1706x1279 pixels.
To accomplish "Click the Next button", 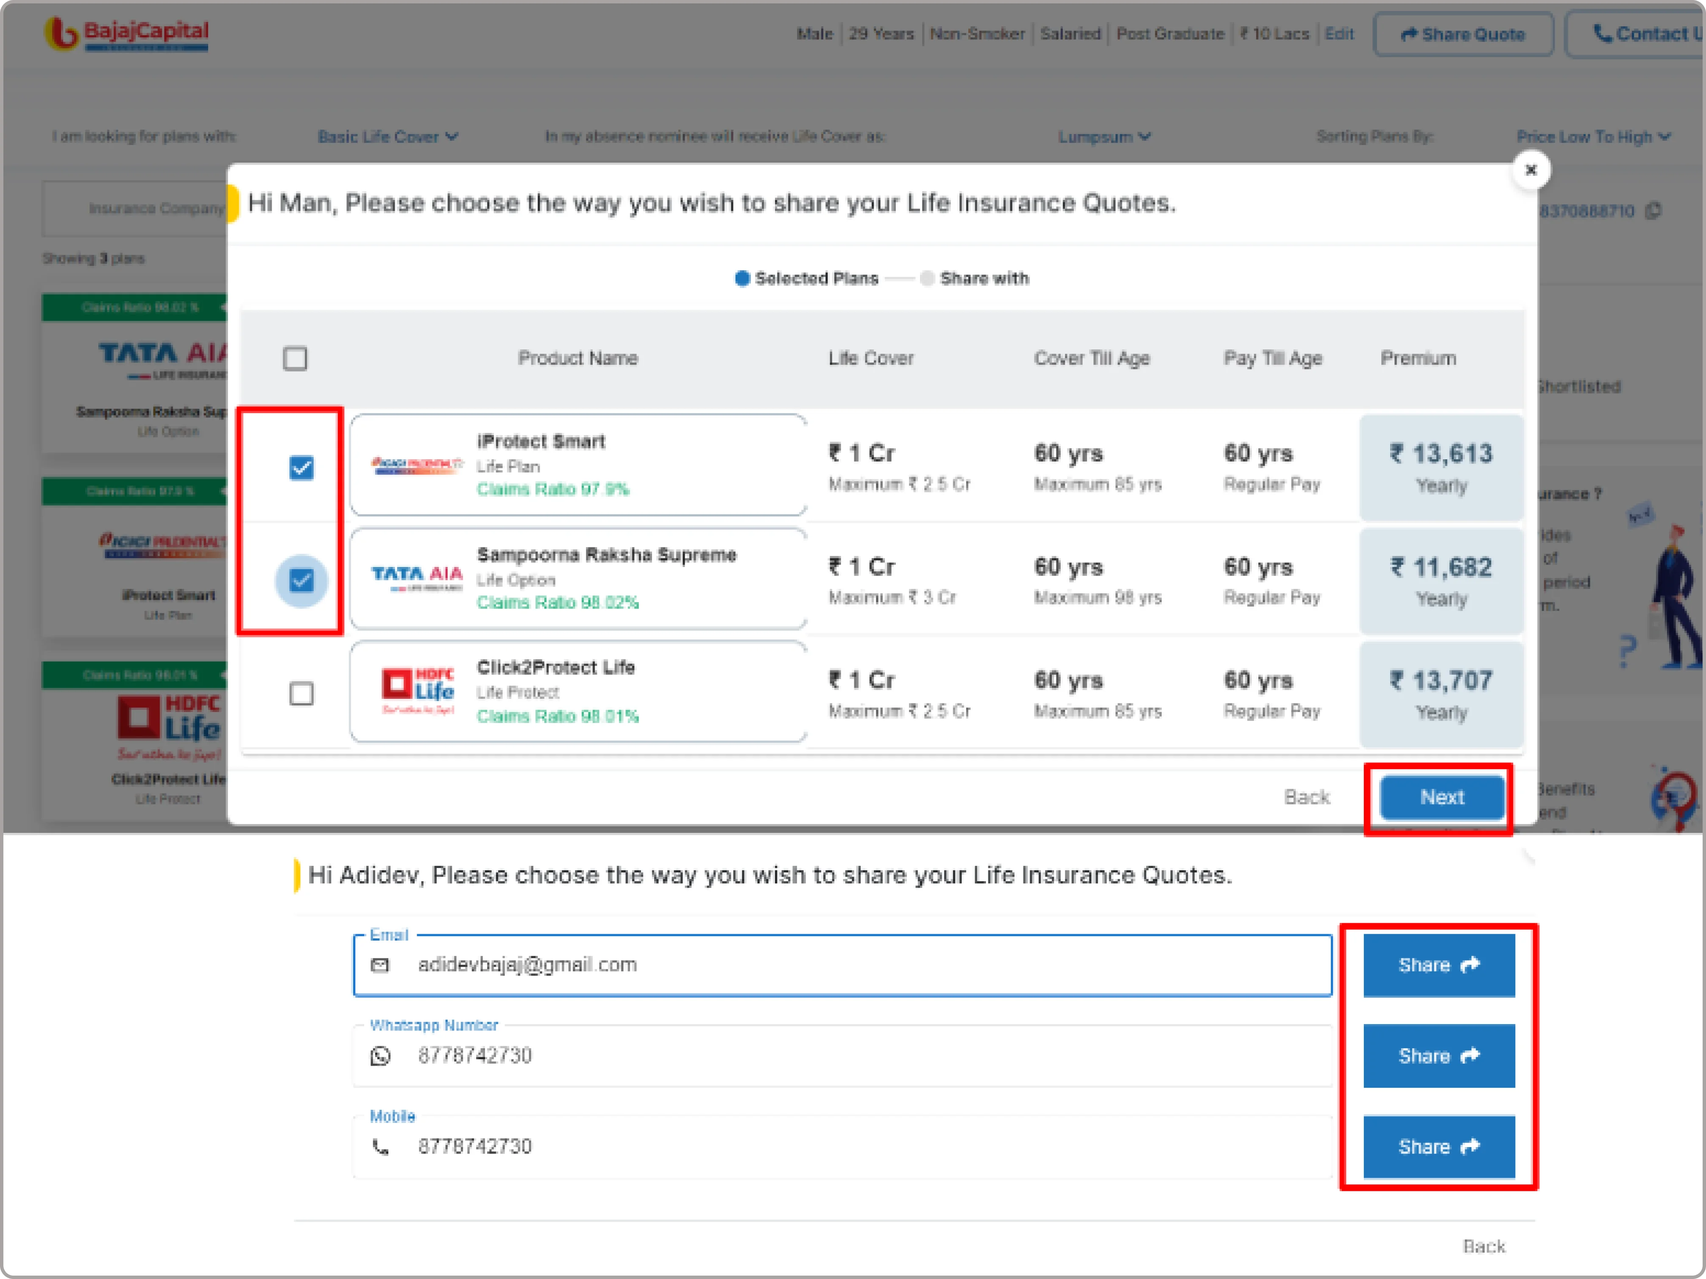I will coord(1441,798).
